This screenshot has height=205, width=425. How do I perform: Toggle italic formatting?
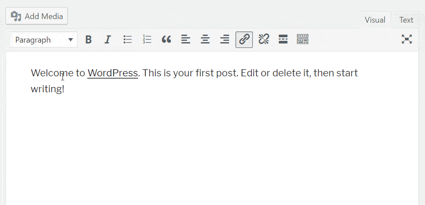point(108,39)
